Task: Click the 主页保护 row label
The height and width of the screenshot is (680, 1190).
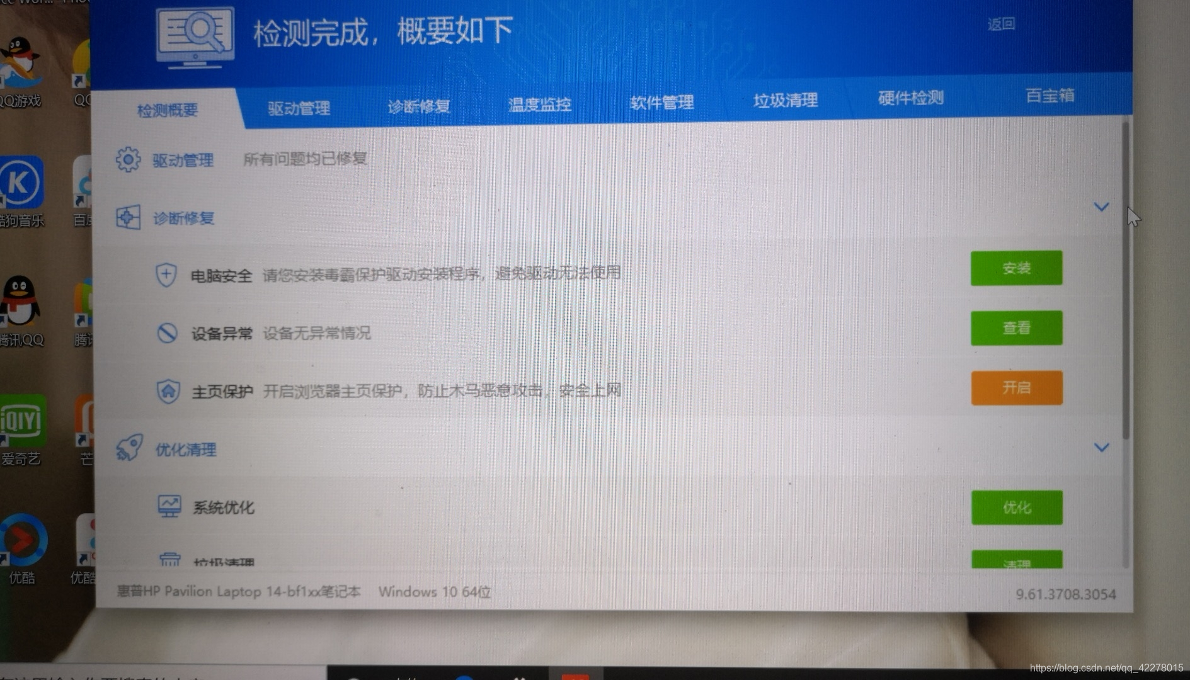Action: click(222, 392)
